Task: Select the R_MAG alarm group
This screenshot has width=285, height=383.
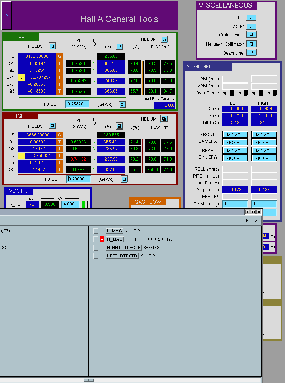Action: [115, 239]
